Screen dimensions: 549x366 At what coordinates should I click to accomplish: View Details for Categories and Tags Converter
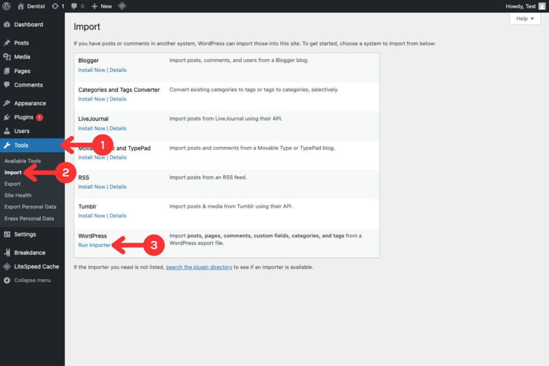pyautogui.click(x=118, y=99)
